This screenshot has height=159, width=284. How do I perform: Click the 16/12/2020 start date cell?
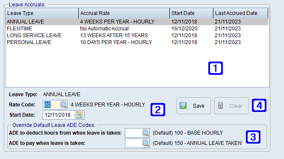pos(184,29)
